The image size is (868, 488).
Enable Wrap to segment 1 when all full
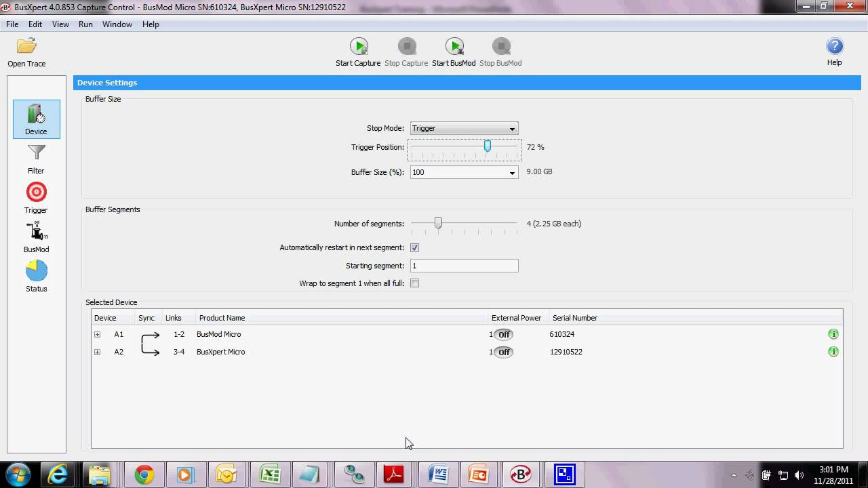(414, 283)
